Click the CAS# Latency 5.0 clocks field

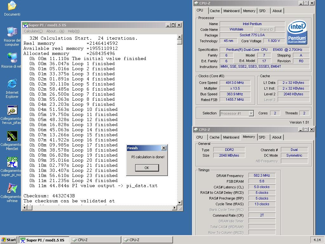pyautogui.click(x=262, y=187)
